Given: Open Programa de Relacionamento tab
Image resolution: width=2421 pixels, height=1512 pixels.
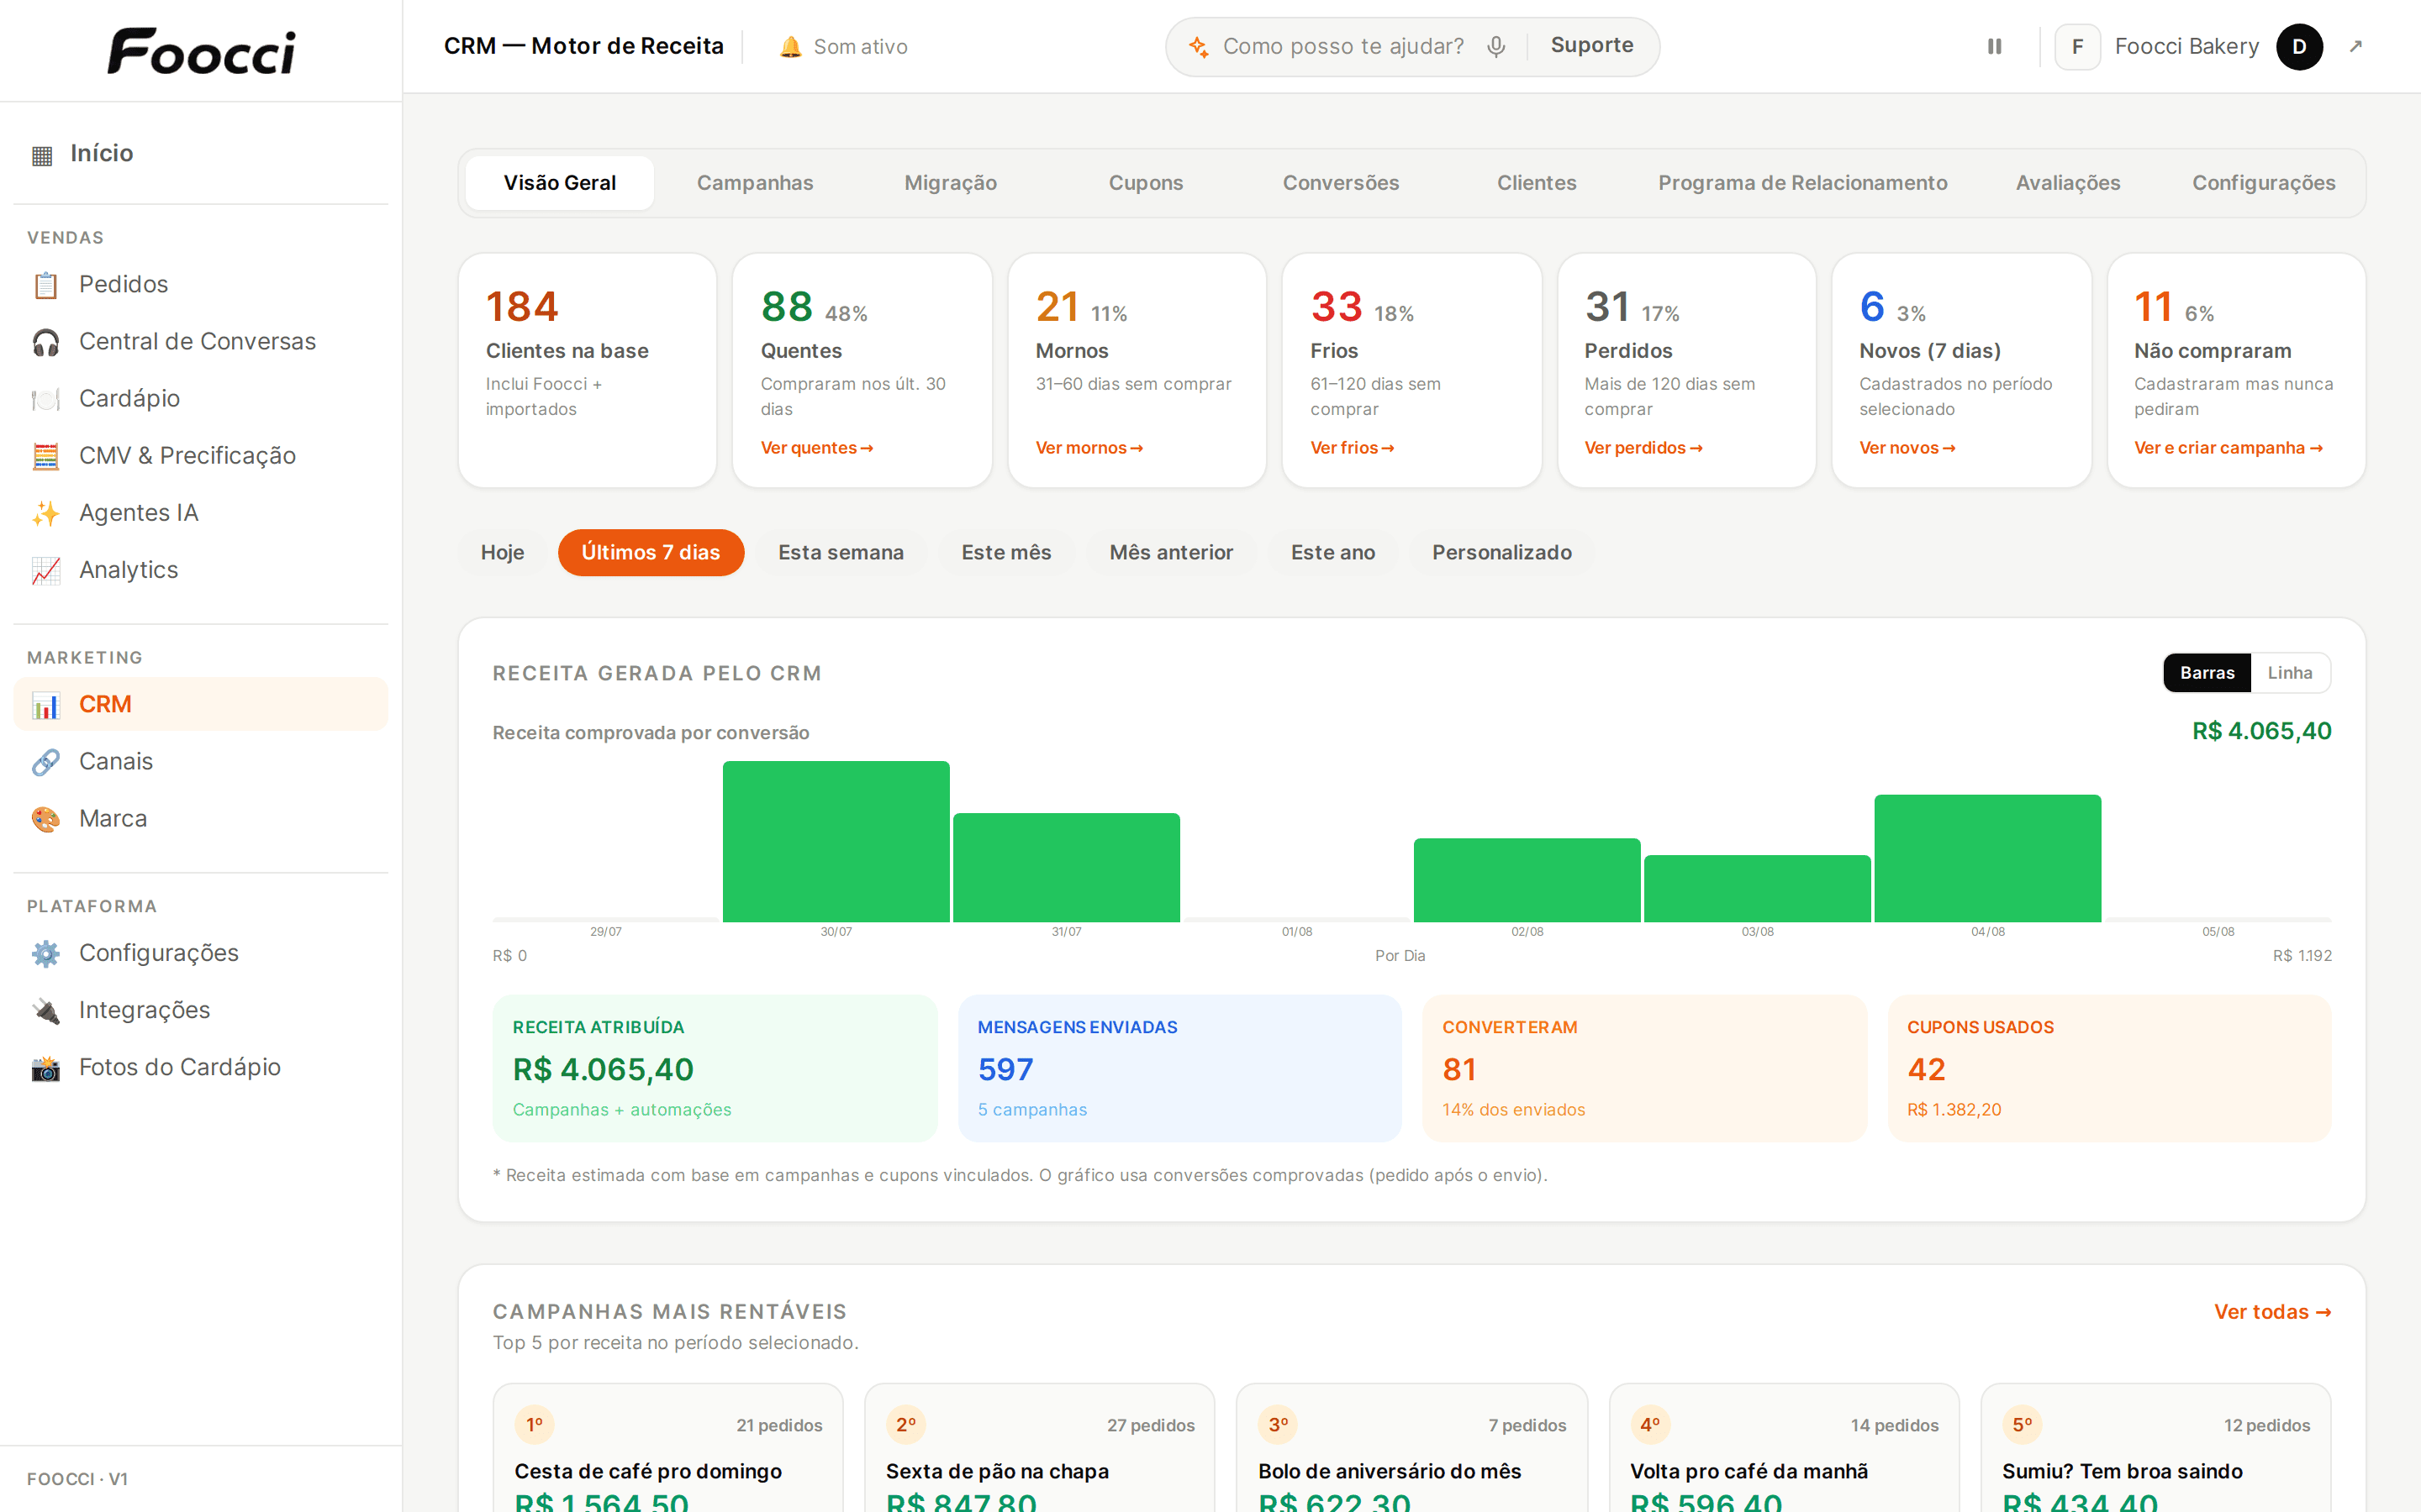Looking at the screenshot, I should [x=1801, y=183].
